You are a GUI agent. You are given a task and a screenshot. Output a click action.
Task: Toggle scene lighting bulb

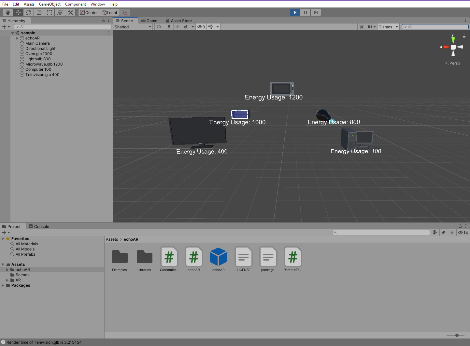point(169,27)
